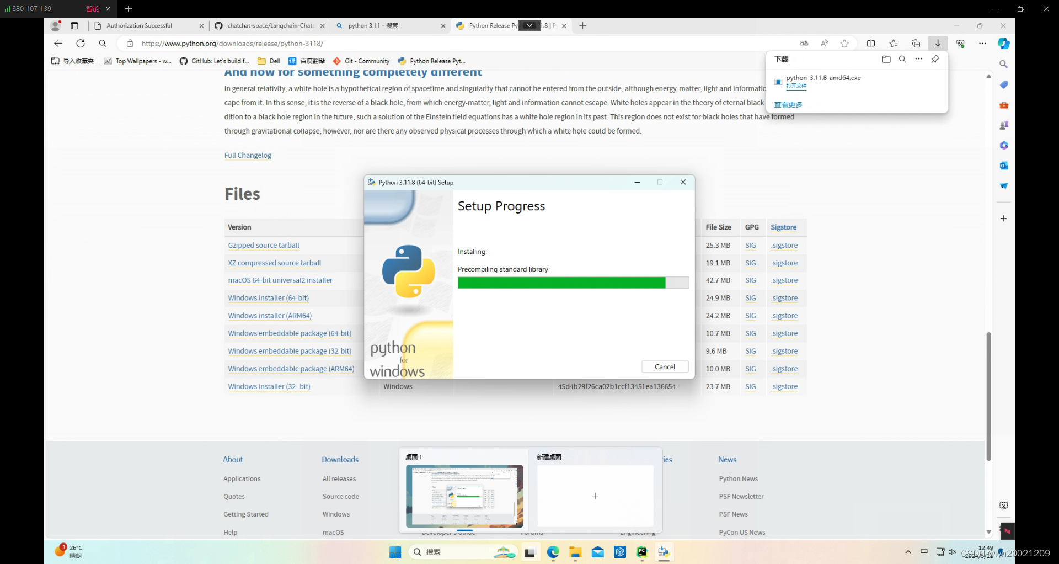The height and width of the screenshot is (564, 1059).
Task: Click the see more link in downloads panel
Action: pyautogui.click(x=788, y=104)
